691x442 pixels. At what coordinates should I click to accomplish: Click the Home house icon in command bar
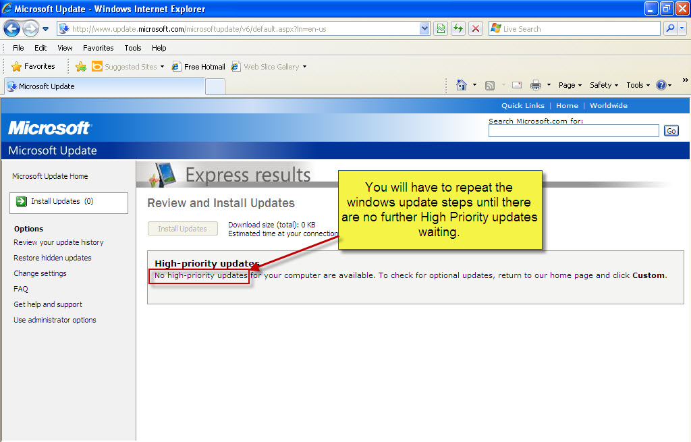click(462, 85)
